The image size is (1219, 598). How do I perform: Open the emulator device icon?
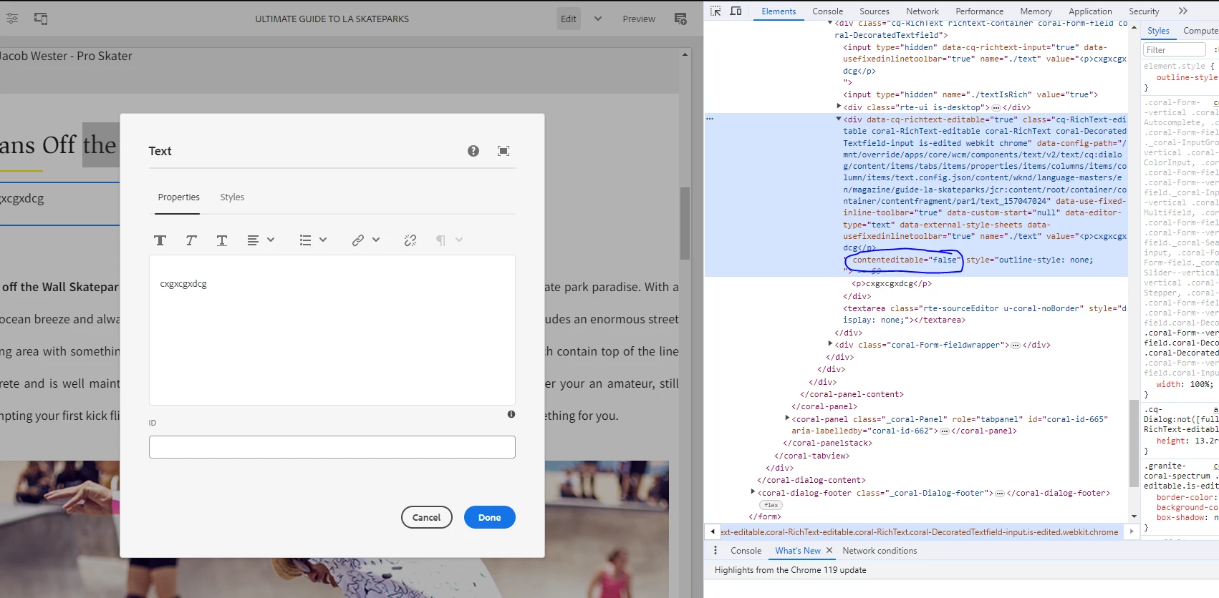coord(41,19)
